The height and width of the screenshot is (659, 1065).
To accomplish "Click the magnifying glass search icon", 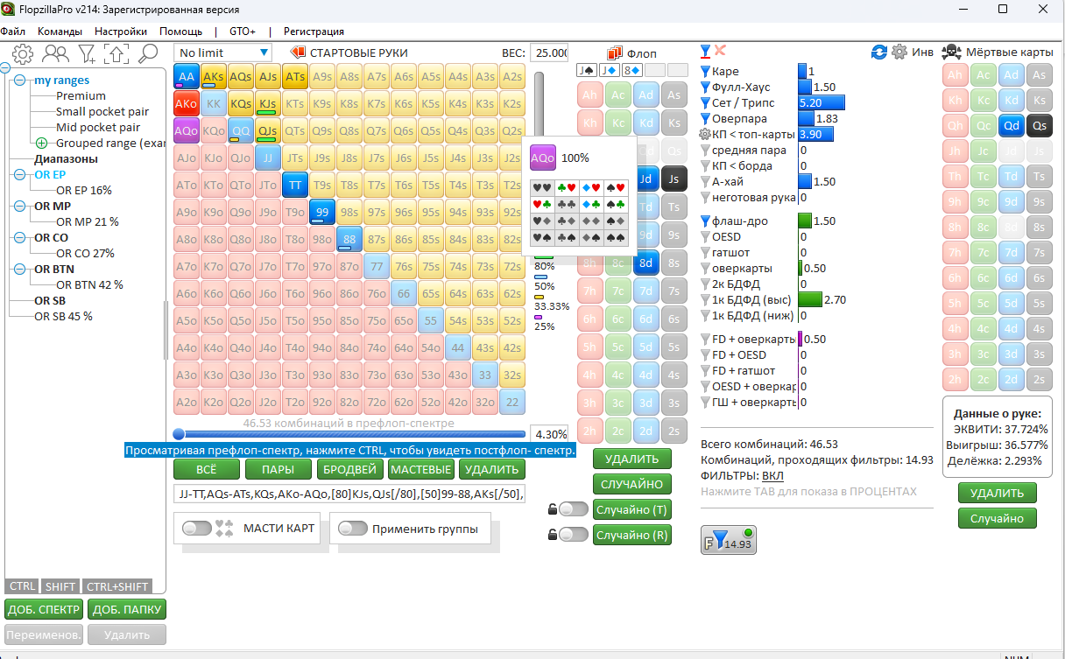I will pos(148,54).
